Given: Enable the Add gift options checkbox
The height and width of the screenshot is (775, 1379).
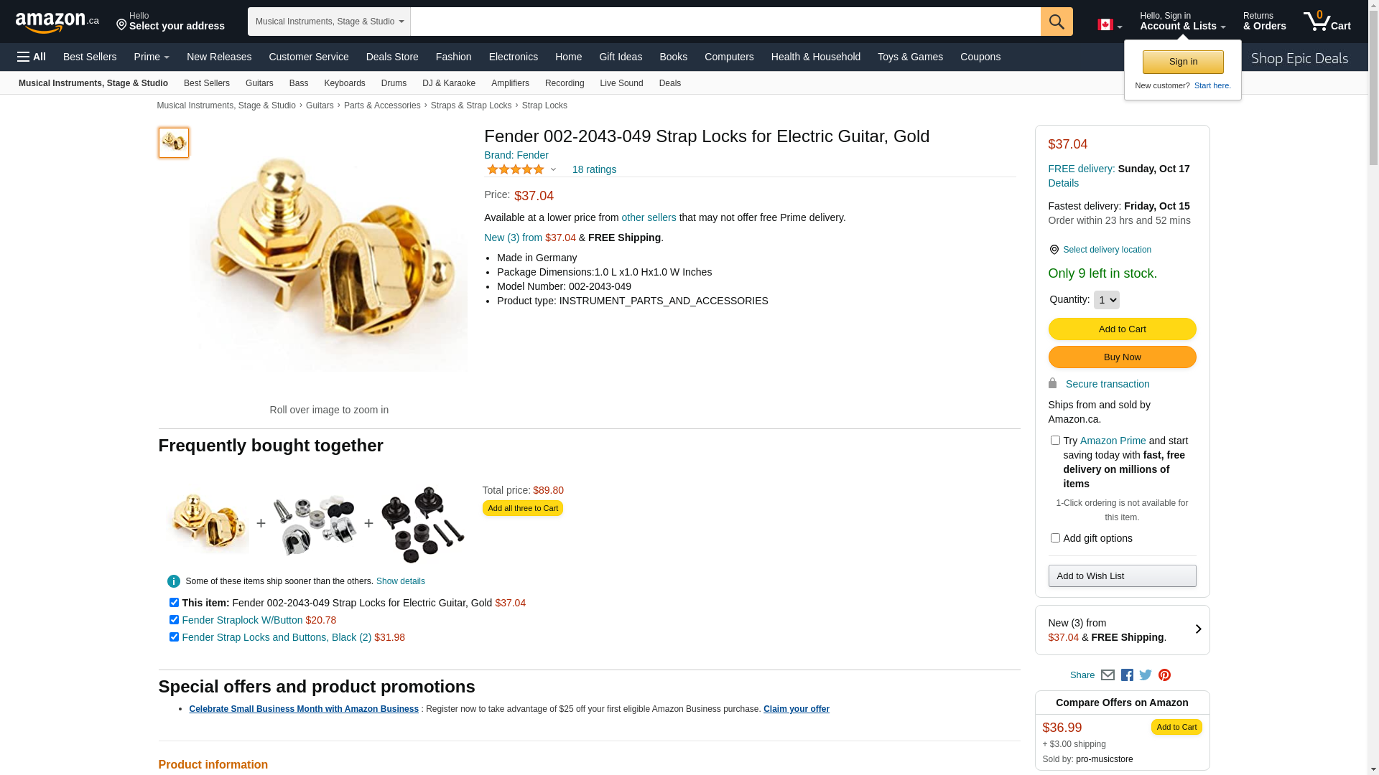Looking at the screenshot, I should point(1055,538).
